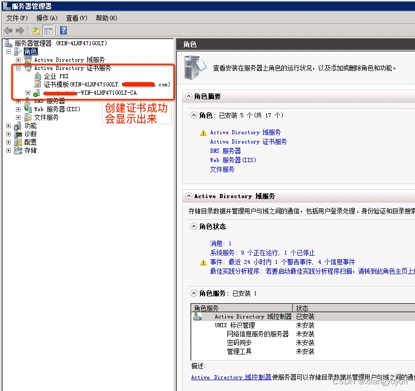
Task: Expand the 文件服务 node
Action: pos(19,117)
